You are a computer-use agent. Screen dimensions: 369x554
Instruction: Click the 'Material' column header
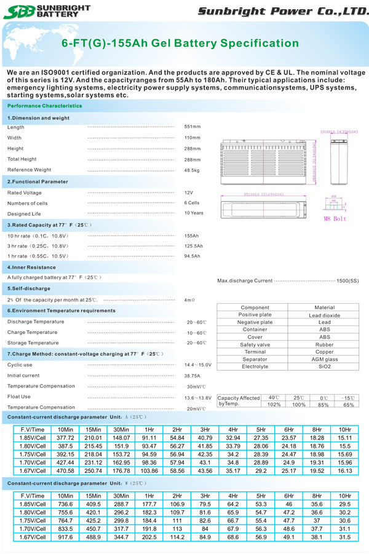coord(325,307)
